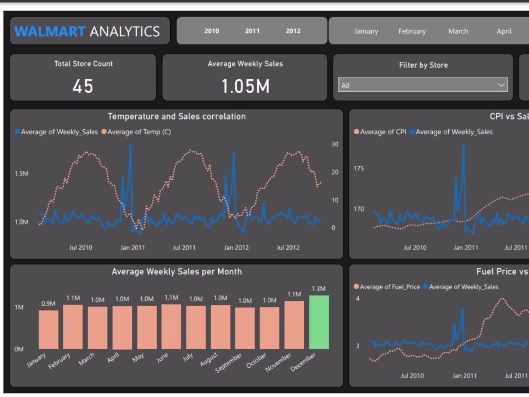This screenshot has height=397, width=529.
Task: Select February in the month slicer
Action: (412, 31)
